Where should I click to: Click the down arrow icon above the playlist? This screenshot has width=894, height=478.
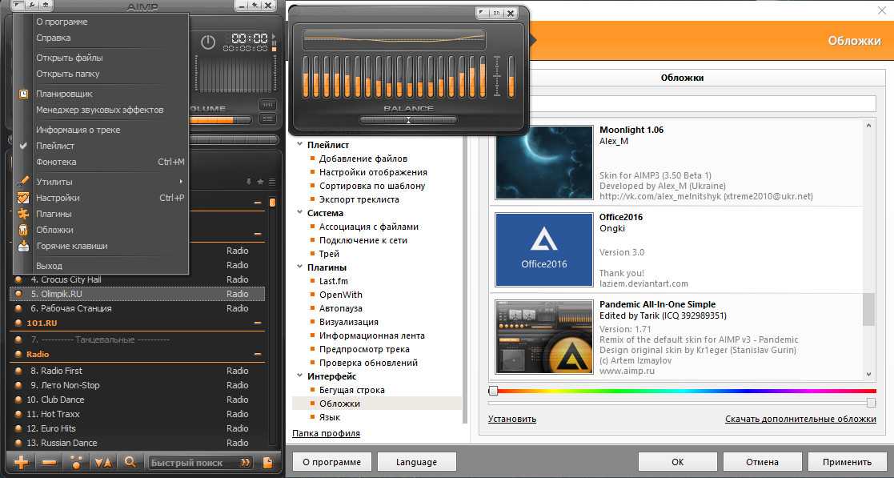pyautogui.click(x=249, y=182)
